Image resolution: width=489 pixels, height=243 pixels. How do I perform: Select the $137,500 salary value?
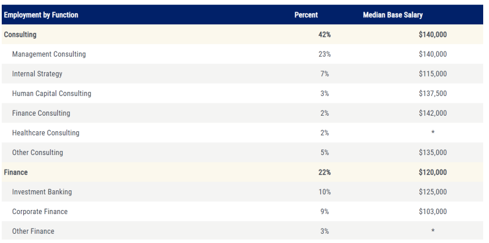click(x=434, y=94)
